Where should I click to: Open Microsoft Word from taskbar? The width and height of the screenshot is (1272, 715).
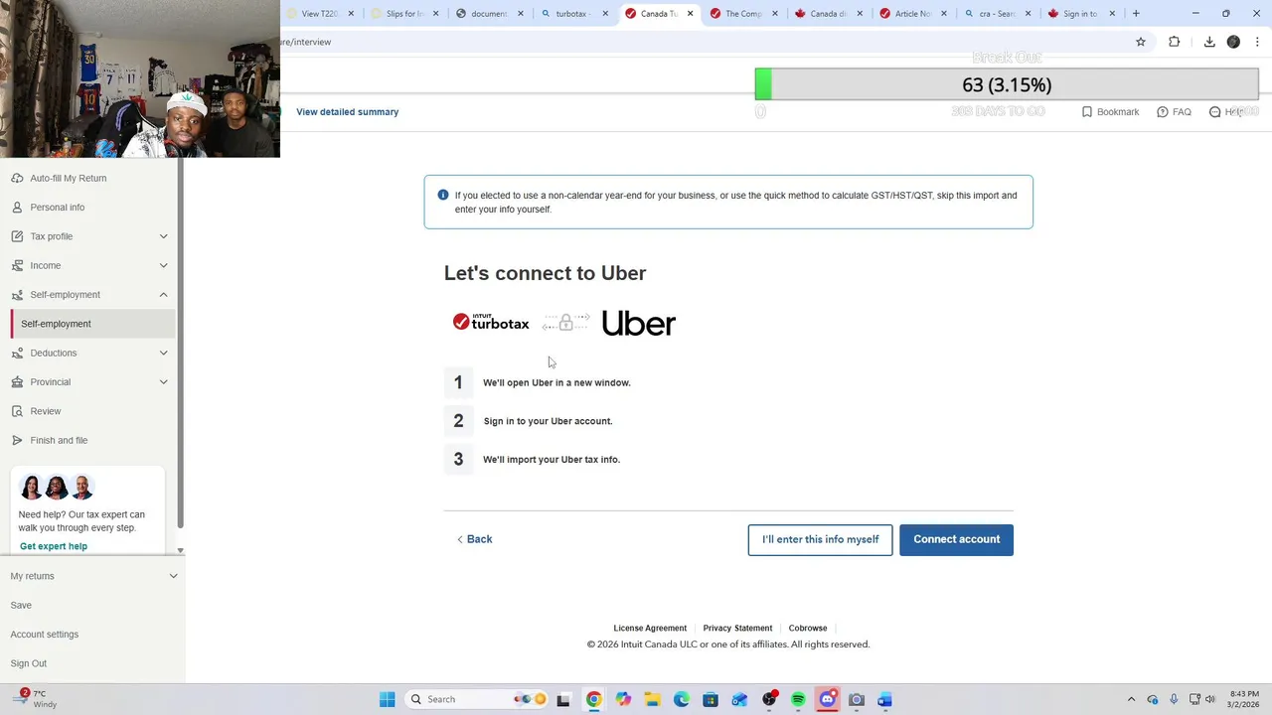[885, 699]
